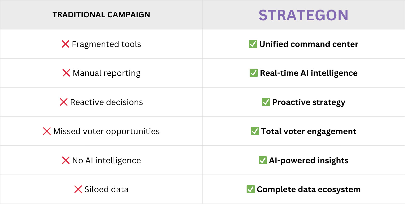Click green checkmark by AI-powered insights
The width and height of the screenshot is (405, 204).
pyautogui.click(x=263, y=160)
